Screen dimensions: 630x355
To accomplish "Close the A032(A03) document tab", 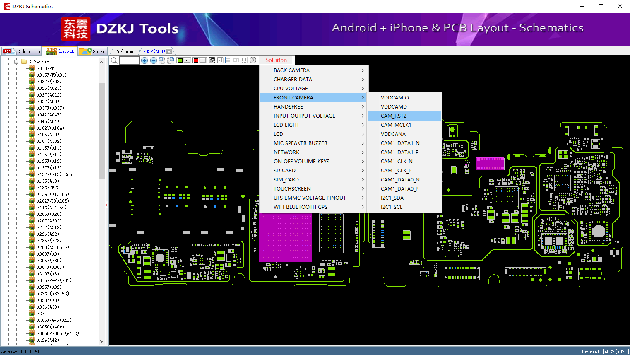I will click(169, 52).
